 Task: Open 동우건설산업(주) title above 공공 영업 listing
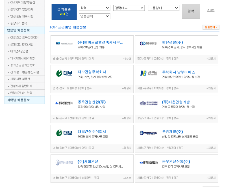tap(92, 102)
